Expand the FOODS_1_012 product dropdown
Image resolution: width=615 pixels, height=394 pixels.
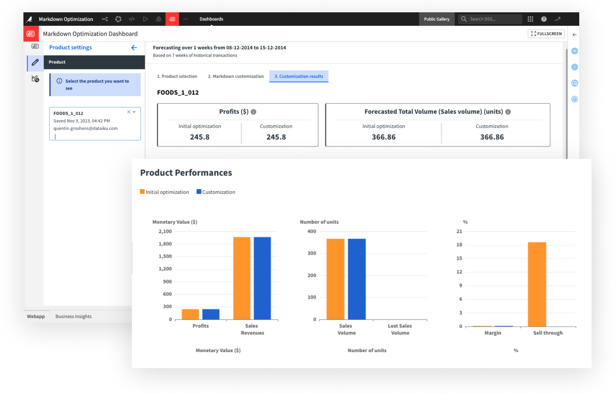134,112
